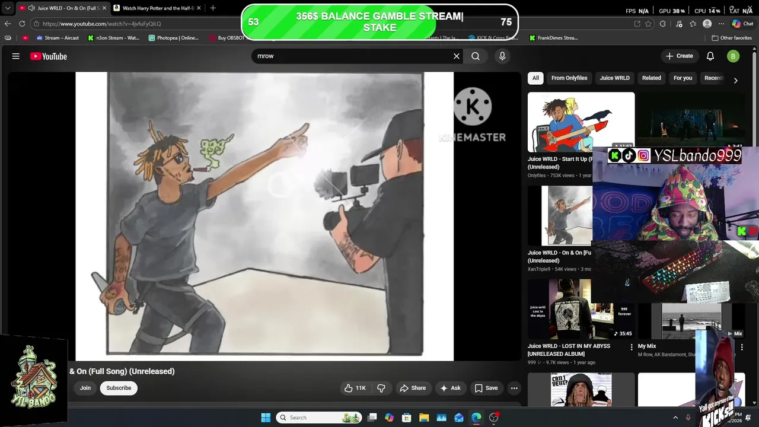
Task: Open the 'Other favorites' folder
Action: point(732,38)
